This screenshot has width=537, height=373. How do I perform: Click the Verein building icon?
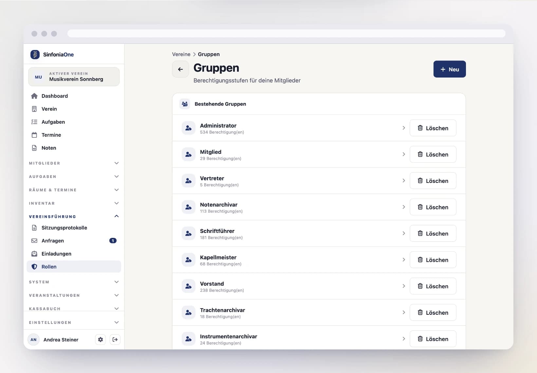tap(34, 109)
